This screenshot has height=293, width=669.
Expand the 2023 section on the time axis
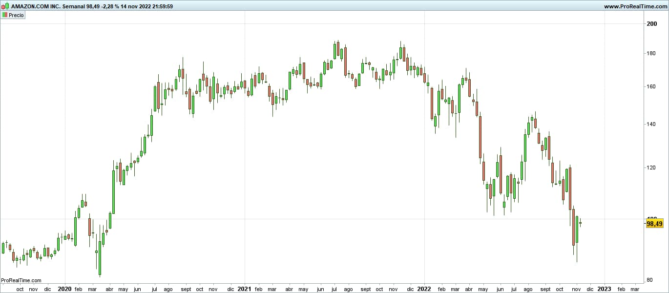coord(606,289)
